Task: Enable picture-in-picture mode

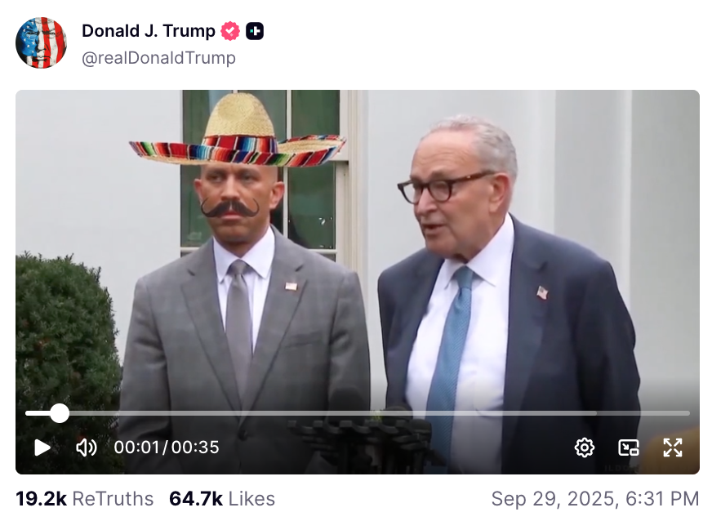Action: pos(628,448)
